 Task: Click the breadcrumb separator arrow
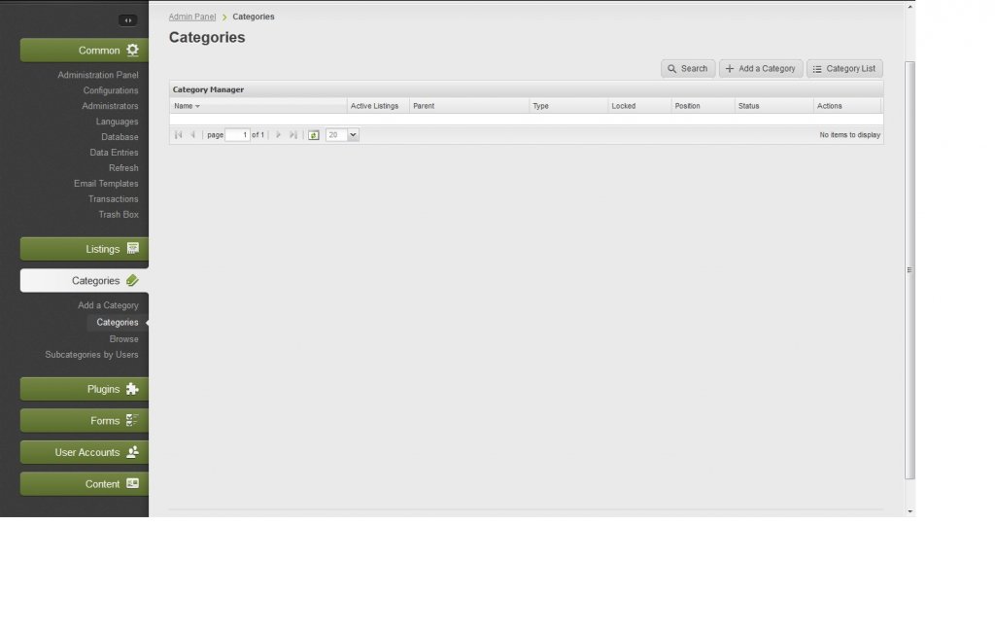tap(224, 18)
